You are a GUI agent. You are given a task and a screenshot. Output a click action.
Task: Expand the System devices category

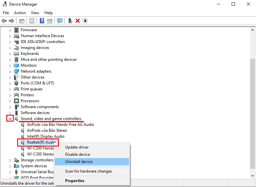pos(10,166)
